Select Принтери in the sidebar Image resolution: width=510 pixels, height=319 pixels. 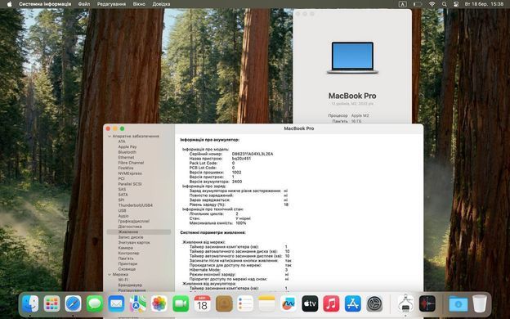pyautogui.click(x=127, y=263)
